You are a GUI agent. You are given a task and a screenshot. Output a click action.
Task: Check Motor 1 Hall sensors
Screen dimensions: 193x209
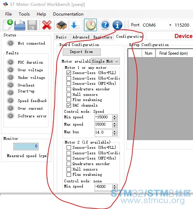[69, 94]
